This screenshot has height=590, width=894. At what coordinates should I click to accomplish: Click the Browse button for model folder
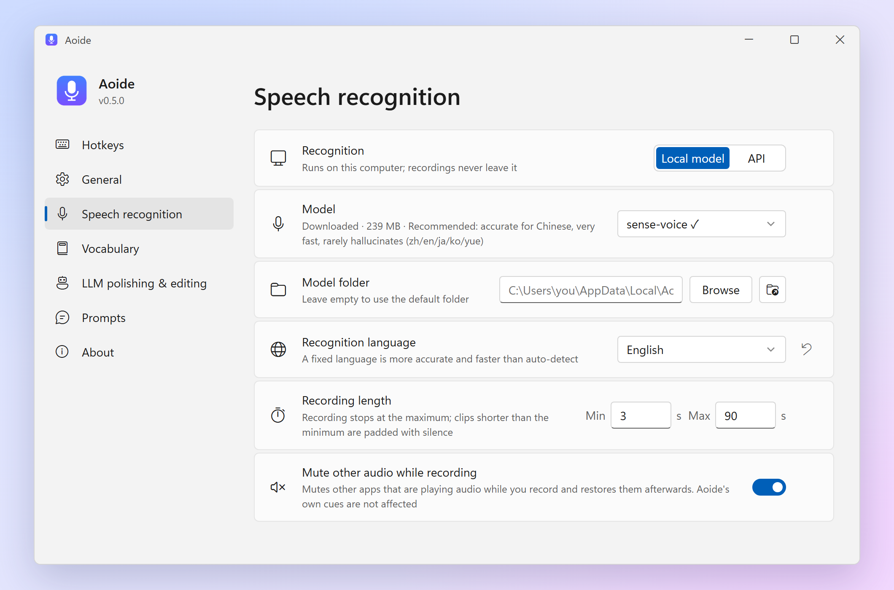[x=721, y=290]
